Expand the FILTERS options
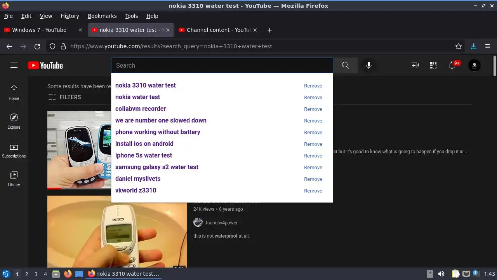Screen dimensions: 497x280 point(64,97)
